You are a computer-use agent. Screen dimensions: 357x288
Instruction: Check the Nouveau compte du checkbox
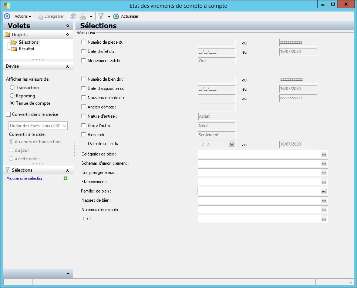pos(84,97)
